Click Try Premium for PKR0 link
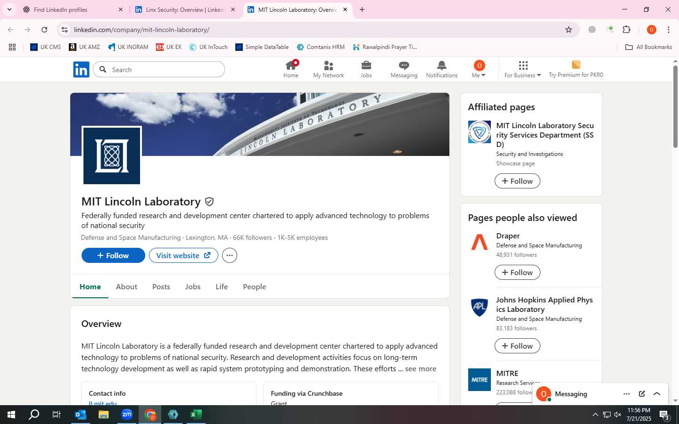The height and width of the screenshot is (424, 679). click(x=576, y=69)
